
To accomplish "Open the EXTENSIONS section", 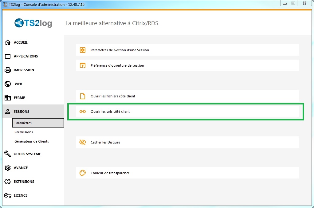I will click(33, 182).
